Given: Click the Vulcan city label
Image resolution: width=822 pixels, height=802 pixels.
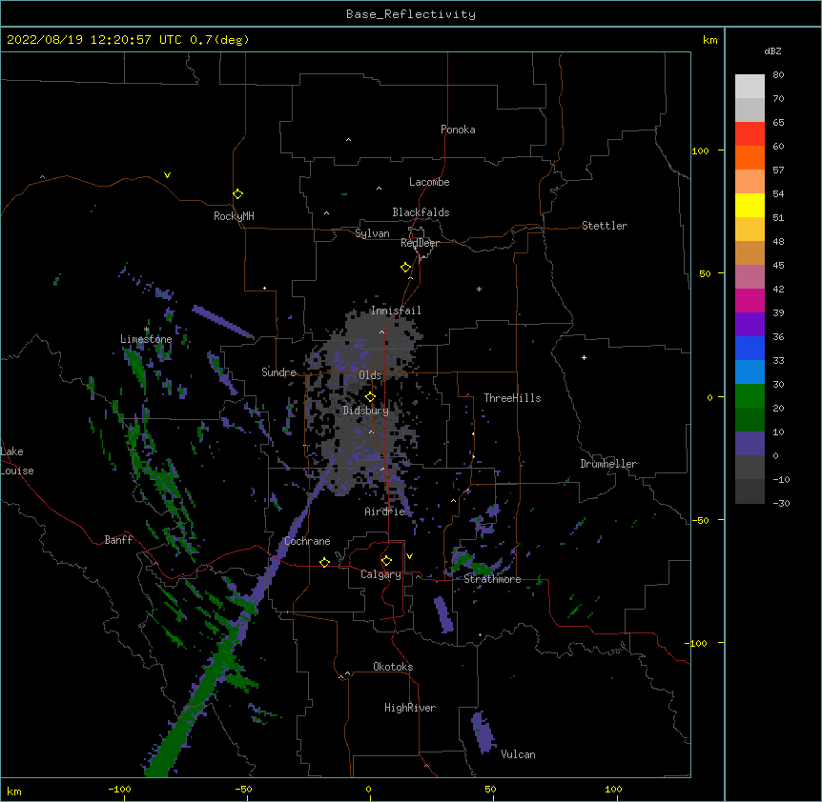Looking at the screenshot, I should point(518,754).
